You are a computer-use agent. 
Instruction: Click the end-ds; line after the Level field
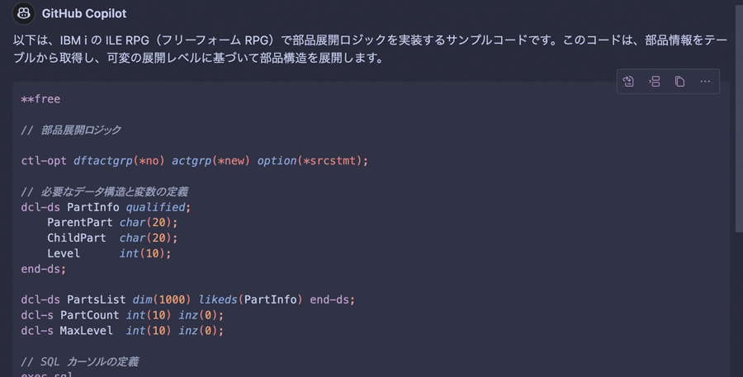coord(44,269)
